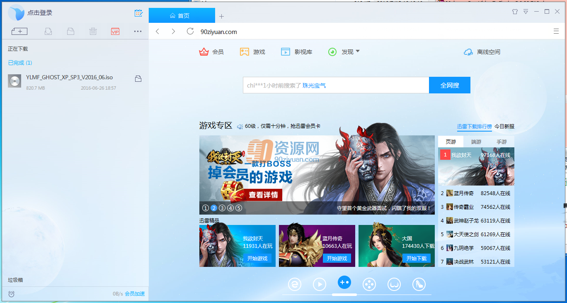Click the search input field
Viewport: 567px width, 303px height.
tap(336, 85)
